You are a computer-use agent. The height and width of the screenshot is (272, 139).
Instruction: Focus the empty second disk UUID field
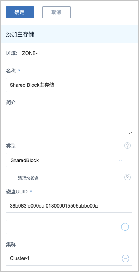69,227
